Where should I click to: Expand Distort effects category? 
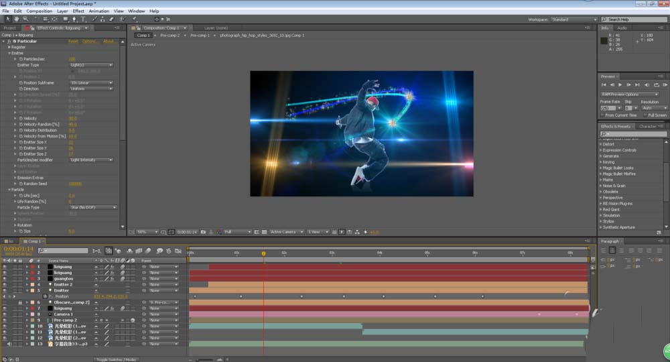point(600,144)
